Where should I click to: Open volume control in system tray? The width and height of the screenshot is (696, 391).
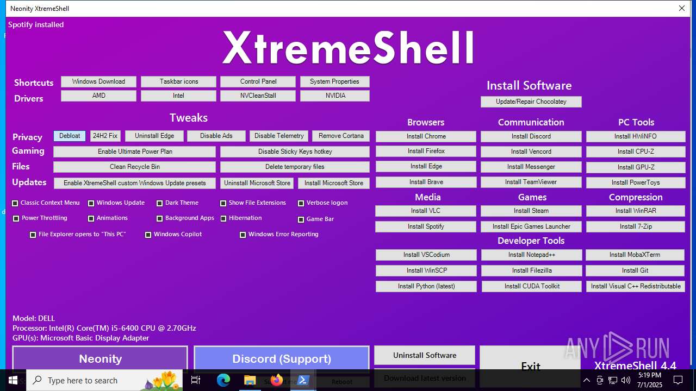coord(626,380)
